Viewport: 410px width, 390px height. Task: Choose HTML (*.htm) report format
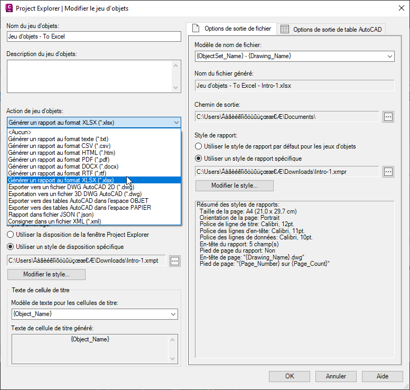pos(94,153)
